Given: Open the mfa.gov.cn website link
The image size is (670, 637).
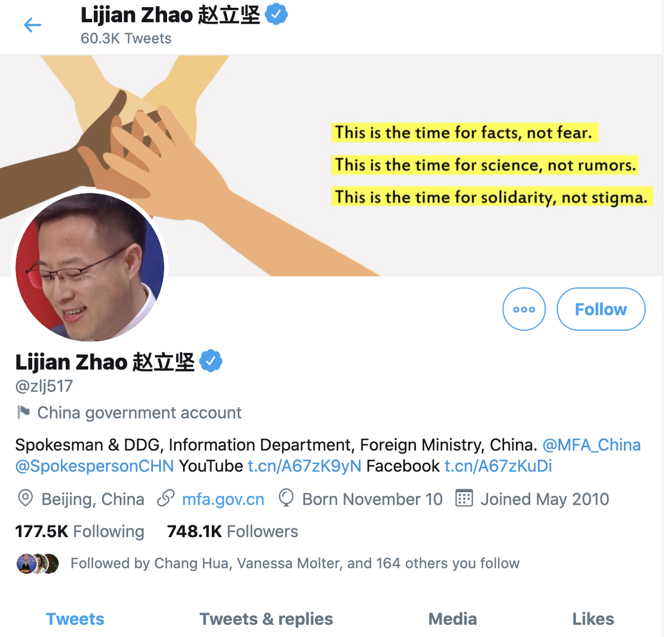Looking at the screenshot, I should tap(223, 499).
